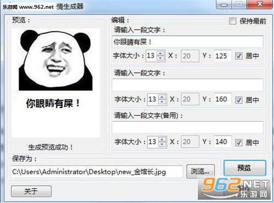Decrease font size in first text section
The height and width of the screenshot is (203, 274).
161,58
